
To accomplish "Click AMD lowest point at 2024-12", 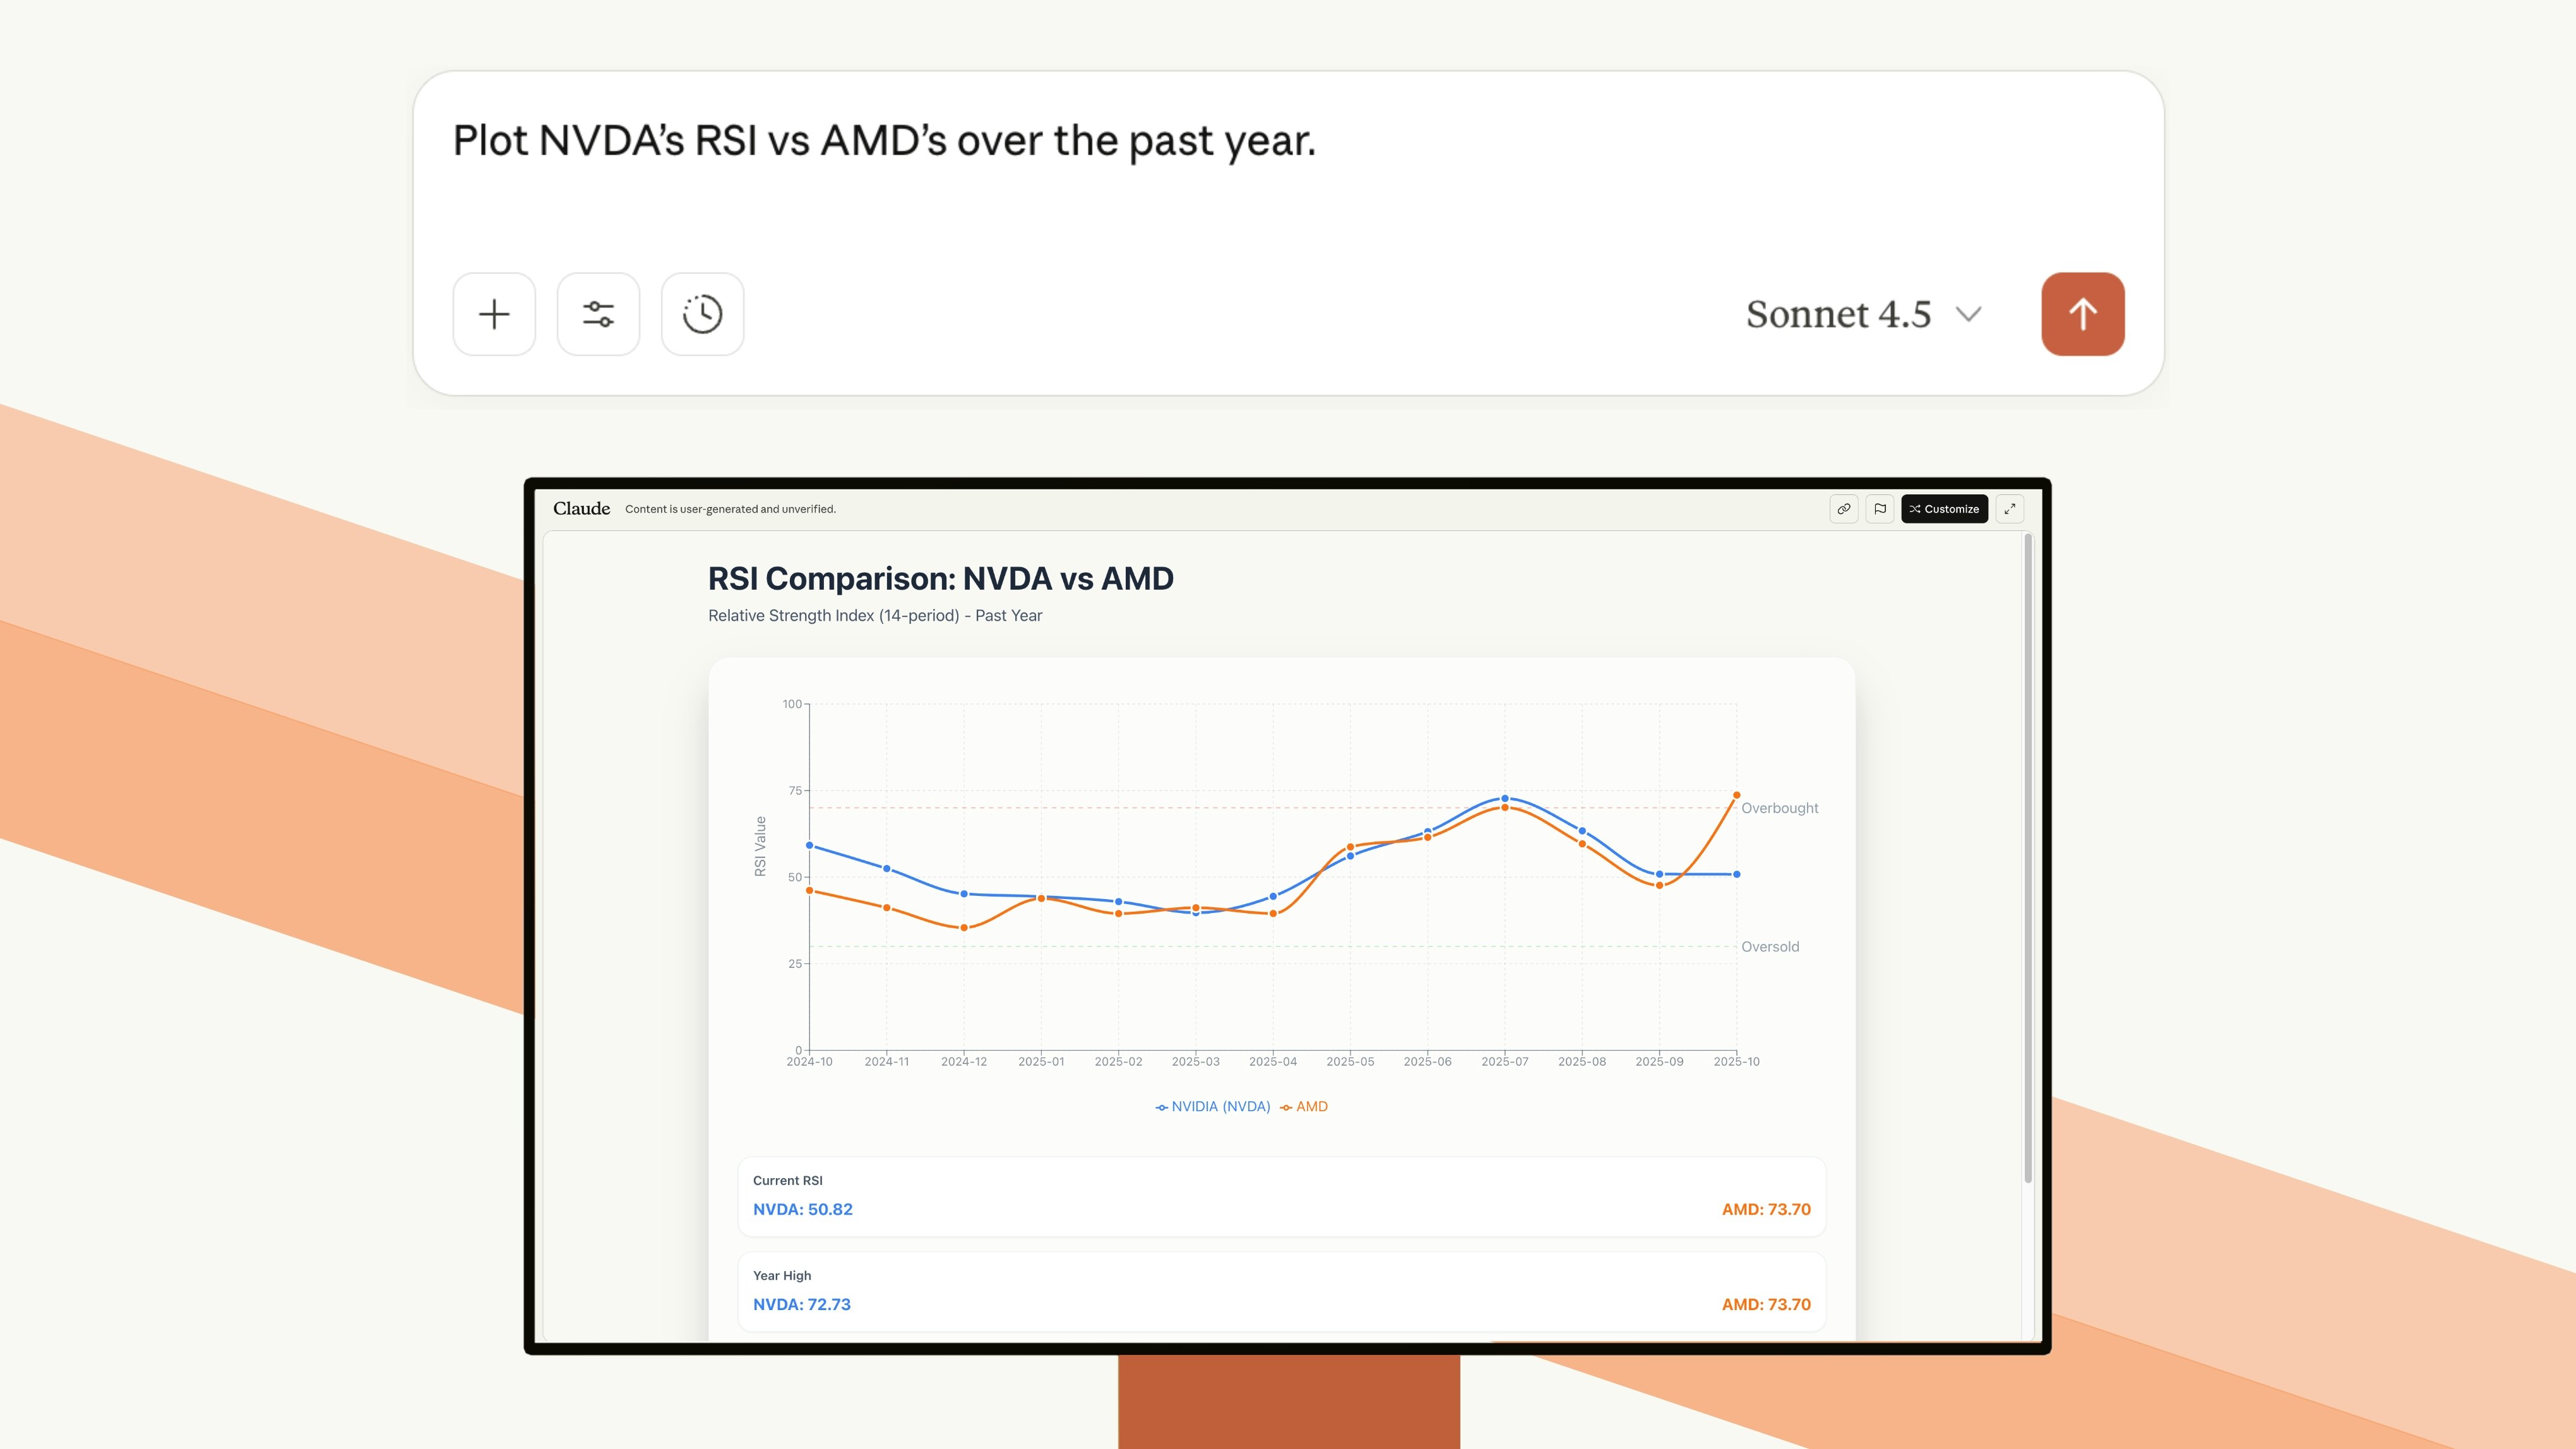I will (x=964, y=928).
